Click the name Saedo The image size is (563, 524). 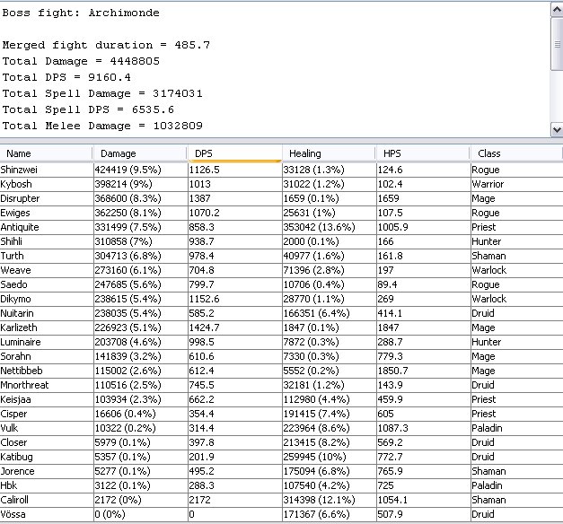pos(14,284)
